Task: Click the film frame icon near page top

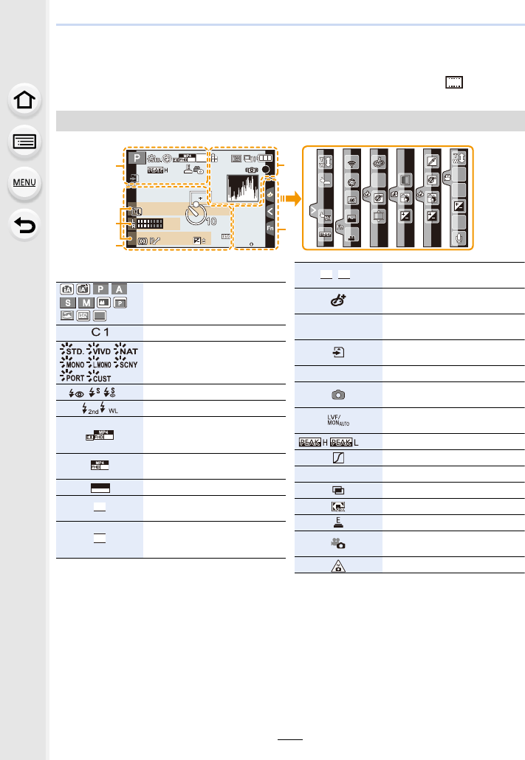Action: (x=454, y=83)
